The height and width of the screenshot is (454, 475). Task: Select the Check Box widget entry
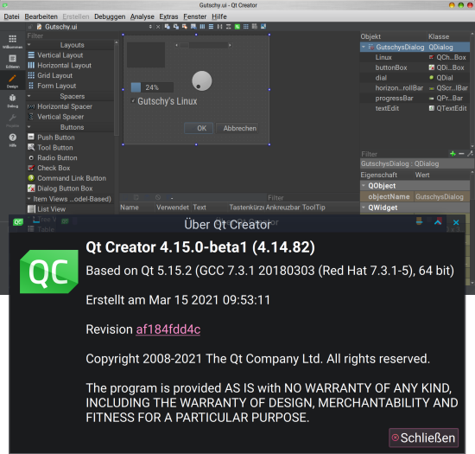(x=48, y=168)
